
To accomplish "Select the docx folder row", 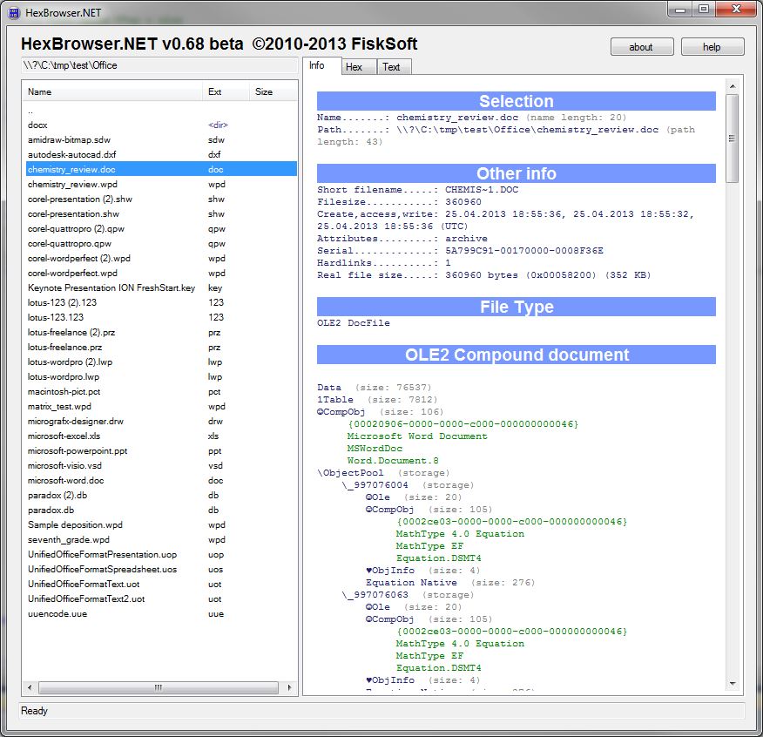I will [x=161, y=125].
